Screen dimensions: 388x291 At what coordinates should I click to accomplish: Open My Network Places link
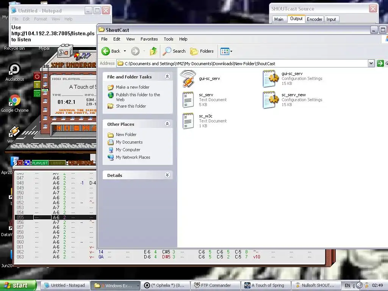pyautogui.click(x=133, y=157)
